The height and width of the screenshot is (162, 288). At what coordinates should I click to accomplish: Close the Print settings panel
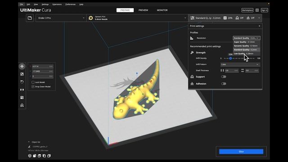click(259, 26)
